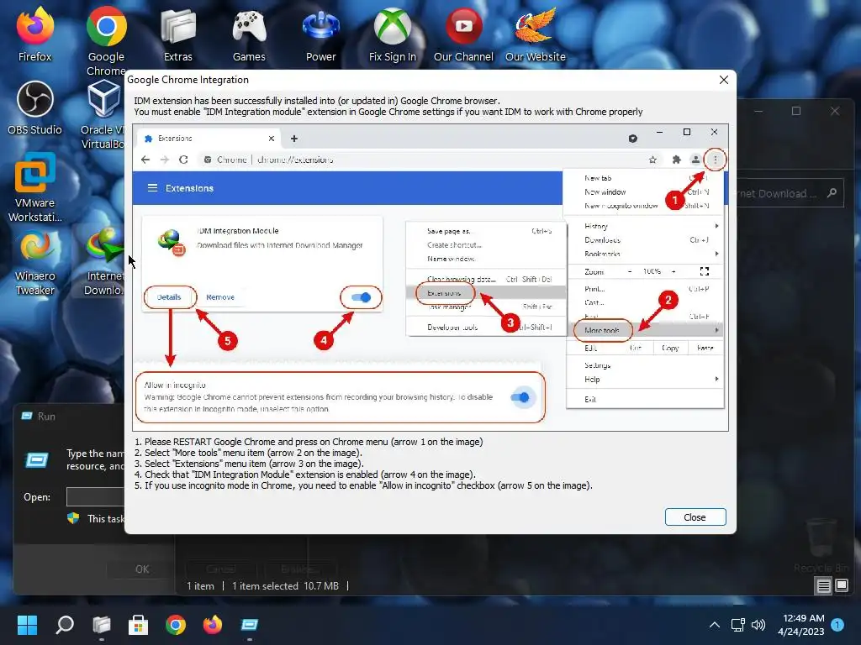The image size is (861, 645).
Task: Click the search box in background window
Action: 789,194
